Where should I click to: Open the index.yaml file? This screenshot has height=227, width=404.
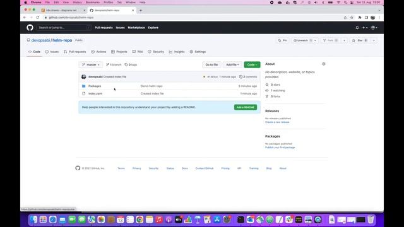[x=95, y=94]
